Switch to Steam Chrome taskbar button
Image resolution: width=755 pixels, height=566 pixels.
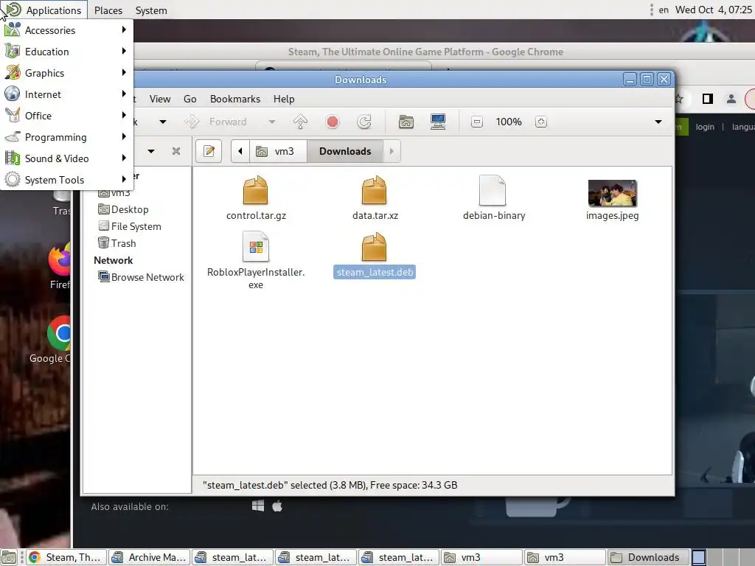coord(66,557)
